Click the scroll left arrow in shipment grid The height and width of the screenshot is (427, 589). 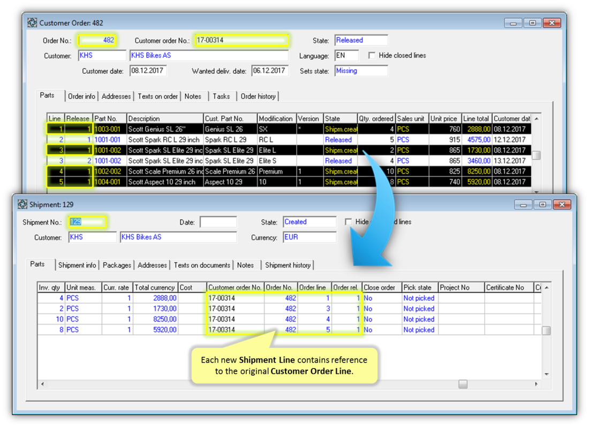pos(42,384)
